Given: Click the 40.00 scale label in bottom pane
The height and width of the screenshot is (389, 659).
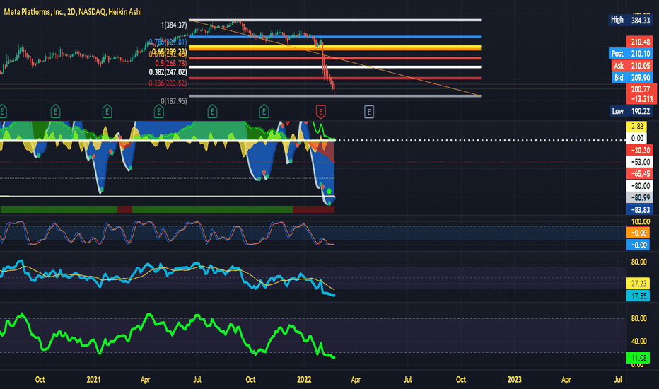Looking at the screenshot, I should [638, 341].
